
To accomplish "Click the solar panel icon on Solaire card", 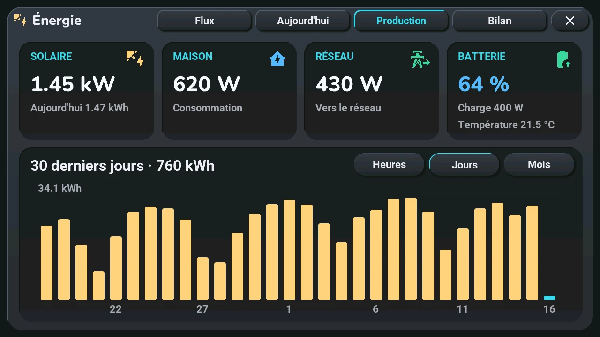I will tap(135, 59).
